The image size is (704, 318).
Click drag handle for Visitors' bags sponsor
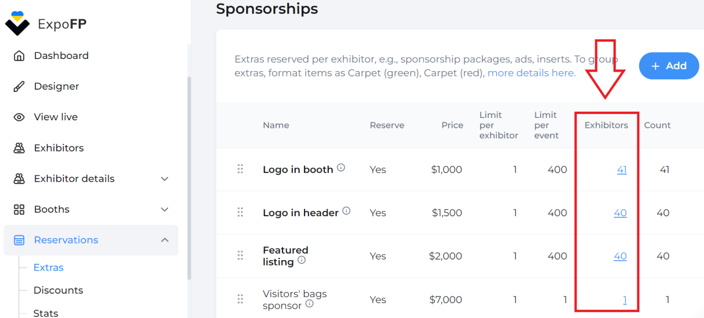click(x=240, y=299)
